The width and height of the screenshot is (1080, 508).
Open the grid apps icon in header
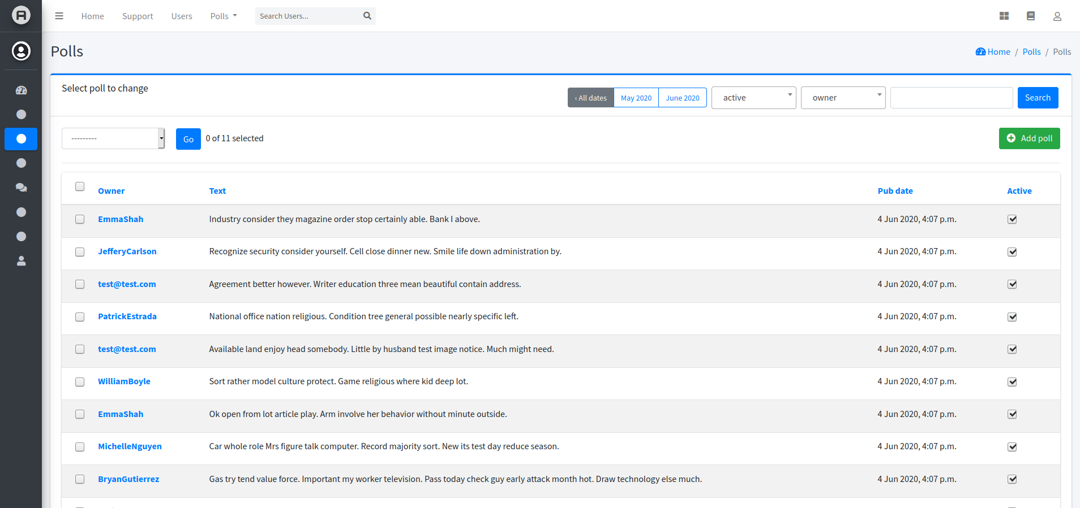click(x=1004, y=16)
